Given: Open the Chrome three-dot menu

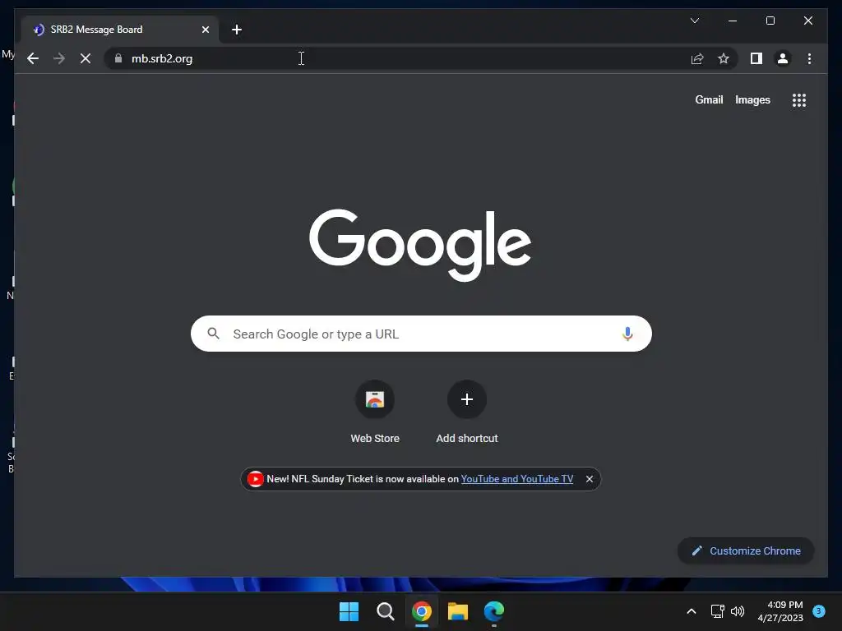Looking at the screenshot, I should click(x=809, y=58).
